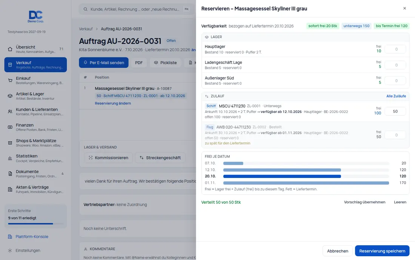Navigate to Finanzen
Viewport: 415px width, 260px height.
coord(35,127)
